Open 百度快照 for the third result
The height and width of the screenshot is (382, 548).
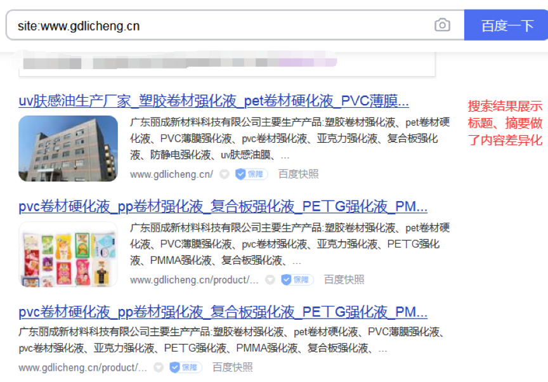(x=233, y=367)
